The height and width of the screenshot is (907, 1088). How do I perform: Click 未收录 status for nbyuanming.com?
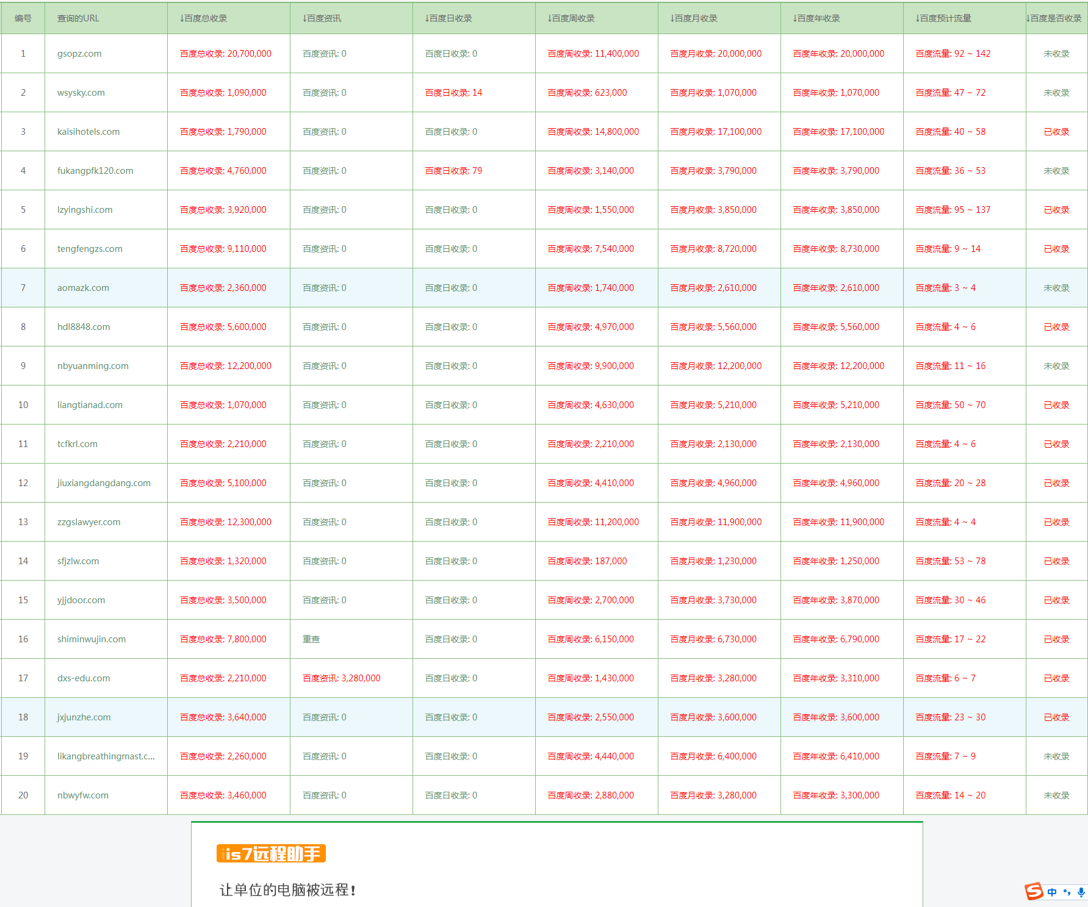(x=1056, y=366)
